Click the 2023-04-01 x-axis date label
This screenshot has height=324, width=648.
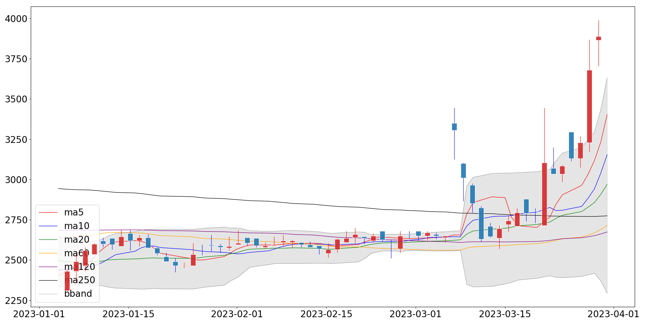click(613, 315)
